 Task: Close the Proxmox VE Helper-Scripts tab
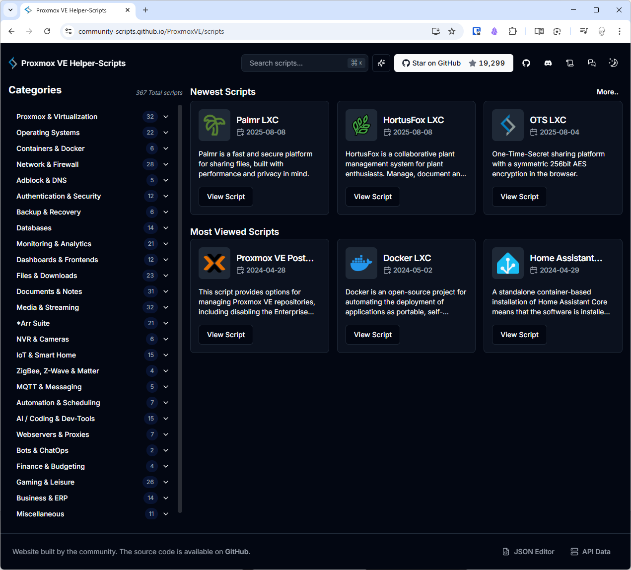click(128, 10)
